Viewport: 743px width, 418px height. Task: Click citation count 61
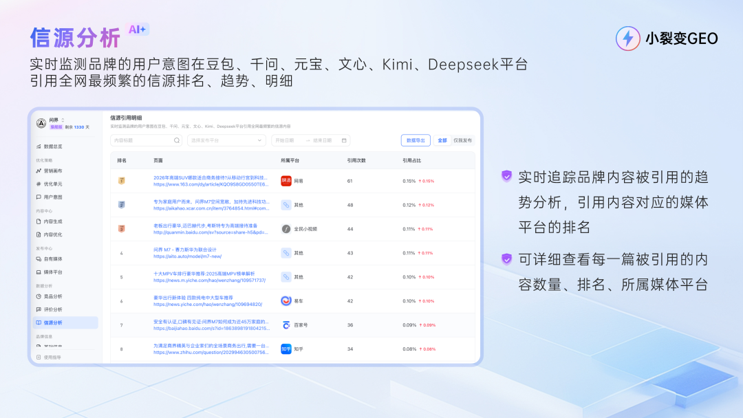pyautogui.click(x=349, y=181)
